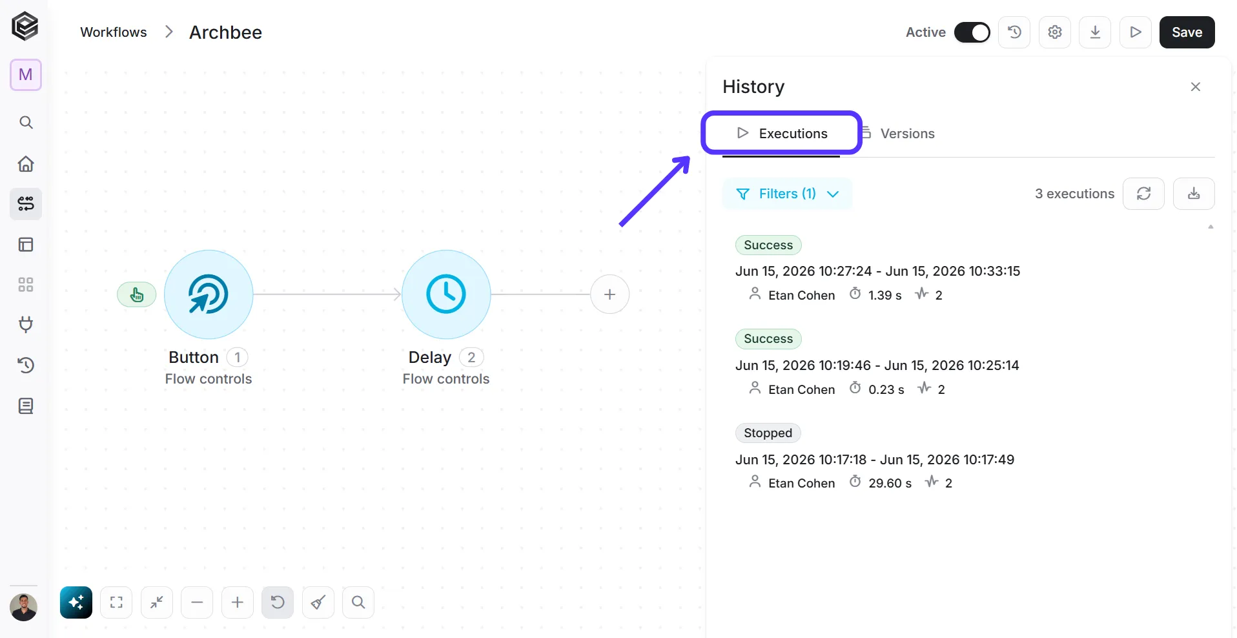Screen dimensions: 1237x638
Task: Export executions with download button
Action: point(1194,194)
